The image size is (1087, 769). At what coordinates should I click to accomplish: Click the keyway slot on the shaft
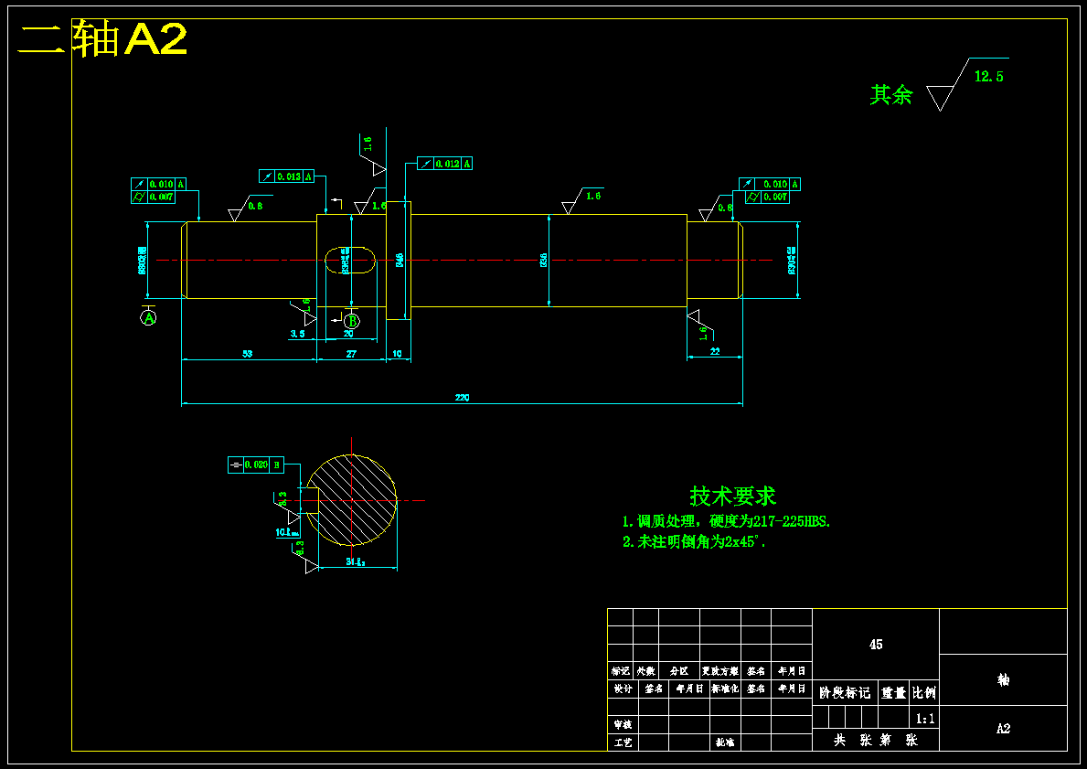point(350,260)
